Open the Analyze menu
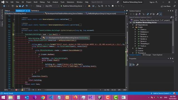 (55, 2)
